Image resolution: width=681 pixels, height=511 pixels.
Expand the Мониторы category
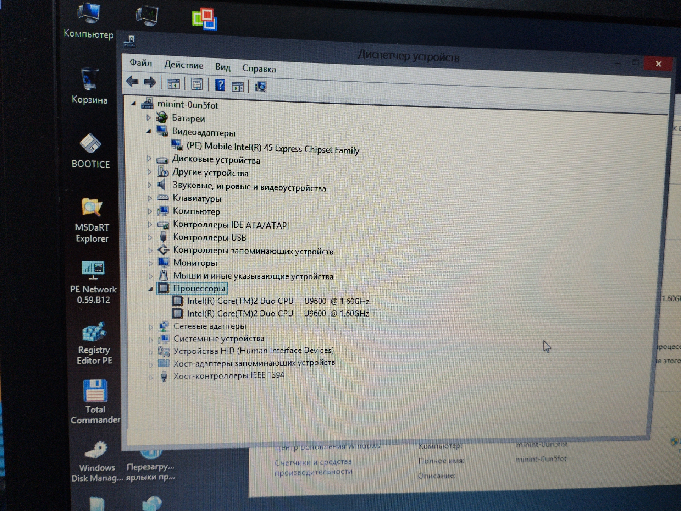(x=150, y=263)
